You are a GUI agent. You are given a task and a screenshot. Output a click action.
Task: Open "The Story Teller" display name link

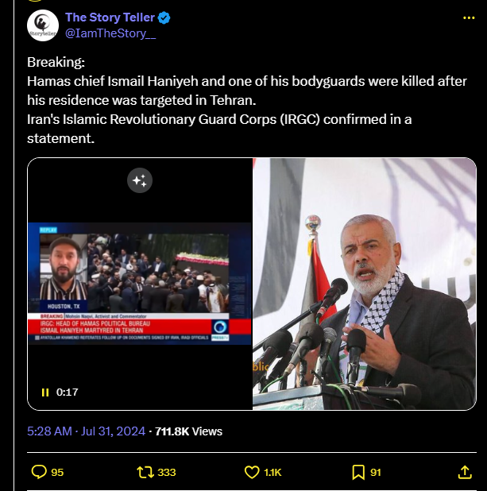click(110, 17)
